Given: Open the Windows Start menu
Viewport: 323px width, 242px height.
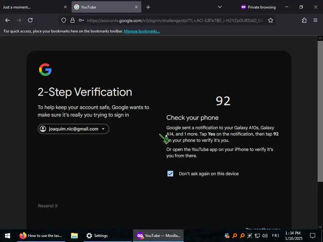Looking at the screenshot, I should tap(8, 236).
